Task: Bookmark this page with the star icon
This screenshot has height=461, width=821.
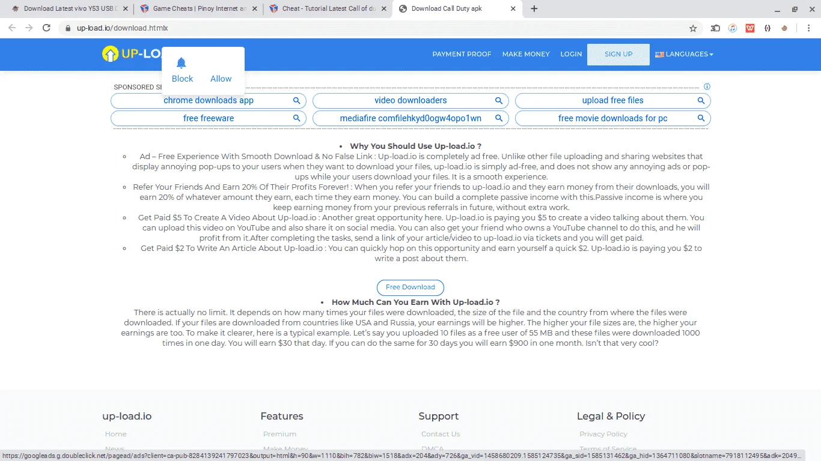Action: click(693, 28)
